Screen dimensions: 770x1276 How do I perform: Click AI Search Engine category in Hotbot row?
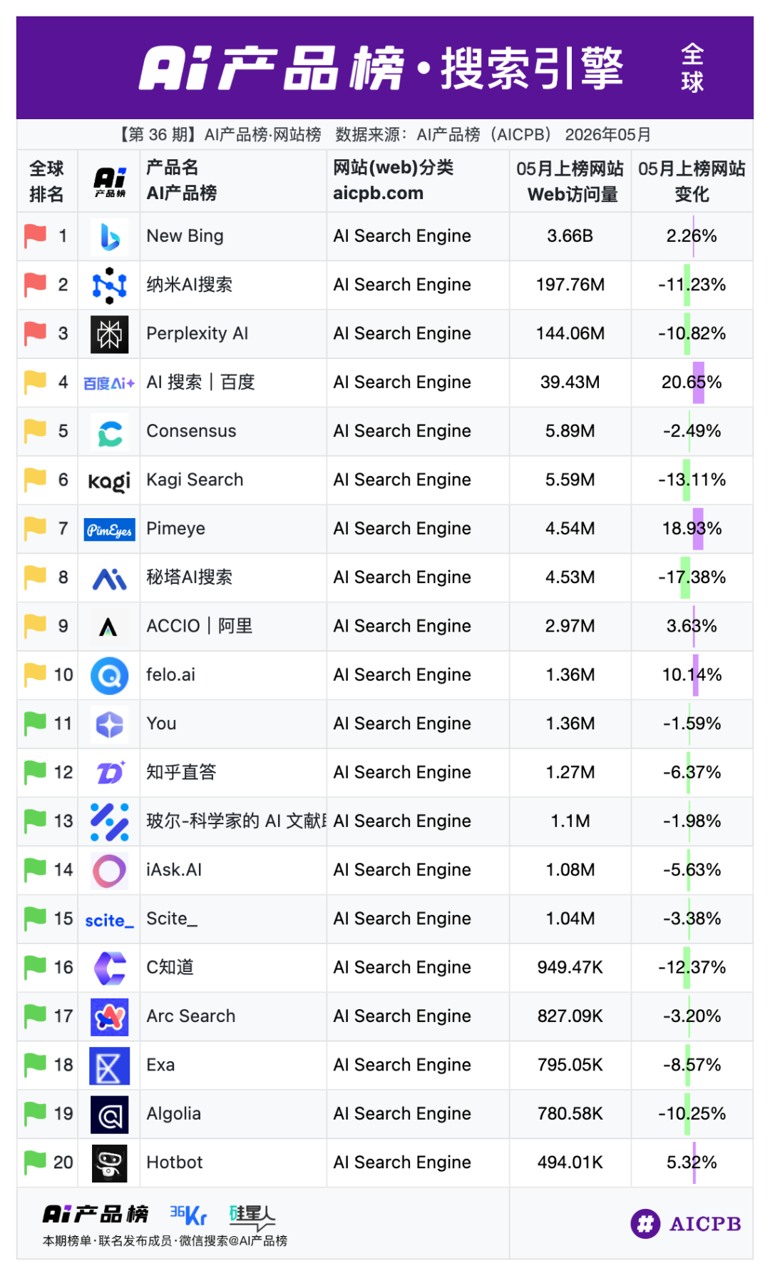[x=402, y=1163]
